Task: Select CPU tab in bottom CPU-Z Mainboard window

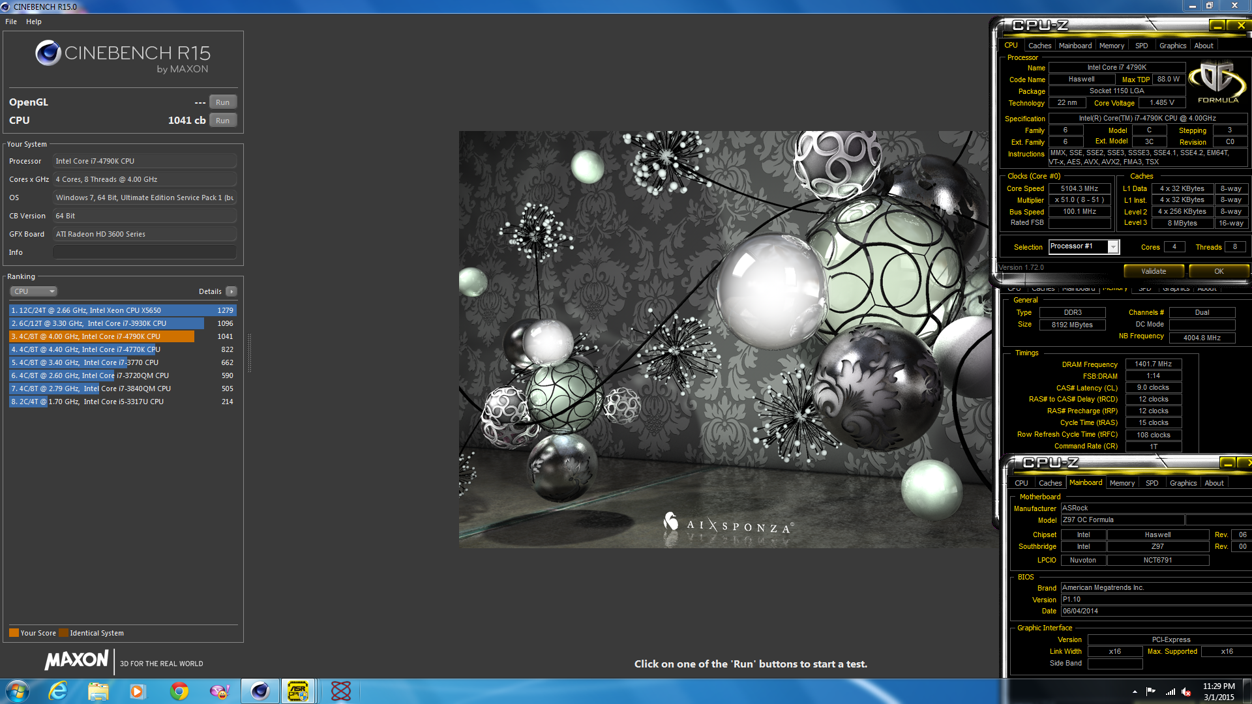Action: point(1021,483)
